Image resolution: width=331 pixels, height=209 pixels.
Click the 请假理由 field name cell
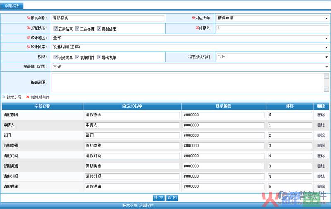pyautogui.click(x=43, y=187)
